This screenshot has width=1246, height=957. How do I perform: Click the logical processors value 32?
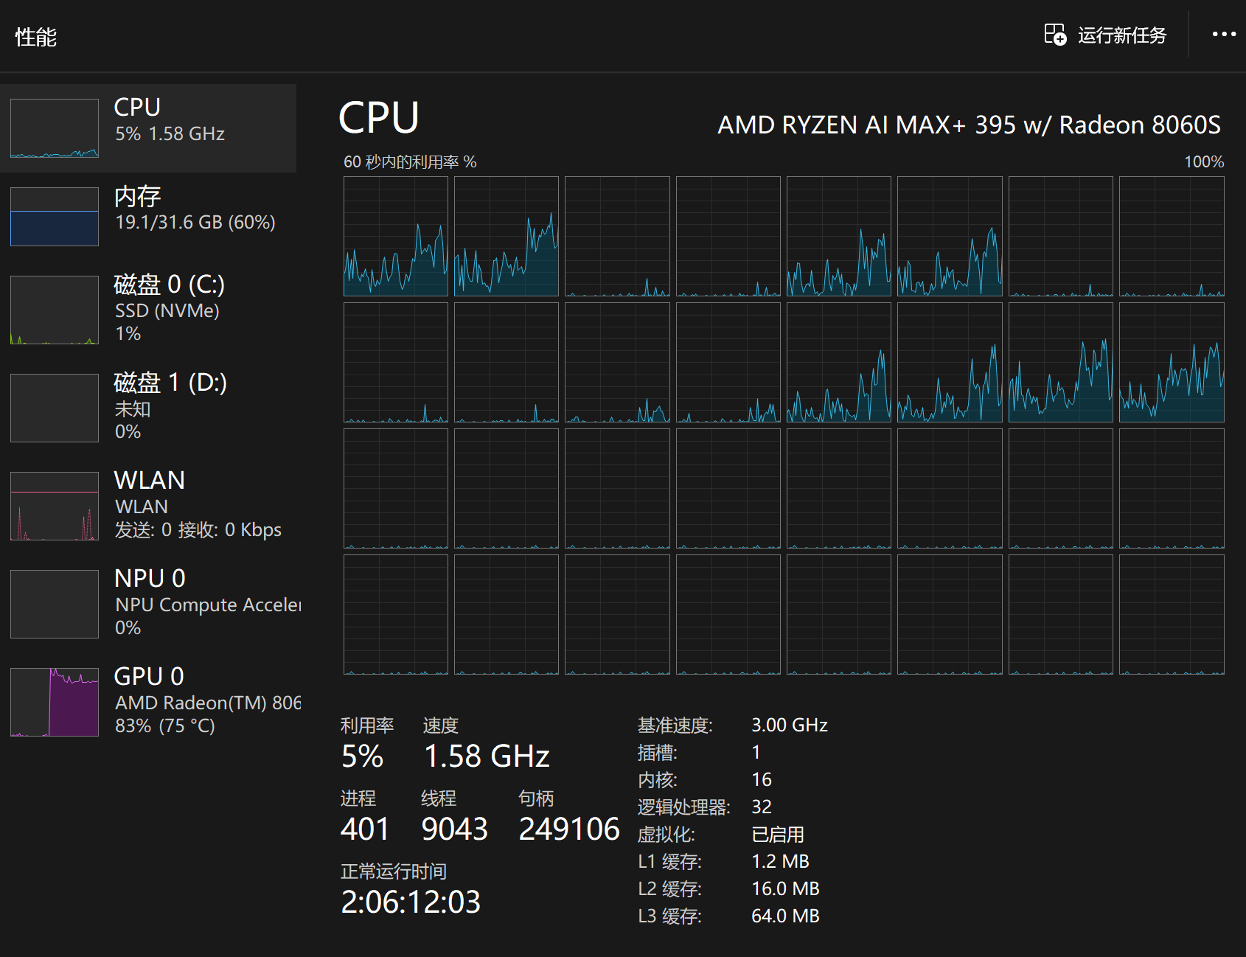click(x=762, y=807)
